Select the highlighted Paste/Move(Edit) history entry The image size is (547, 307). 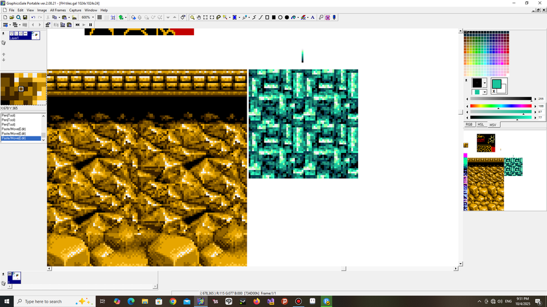pyautogui.click(x=21, y=138)
